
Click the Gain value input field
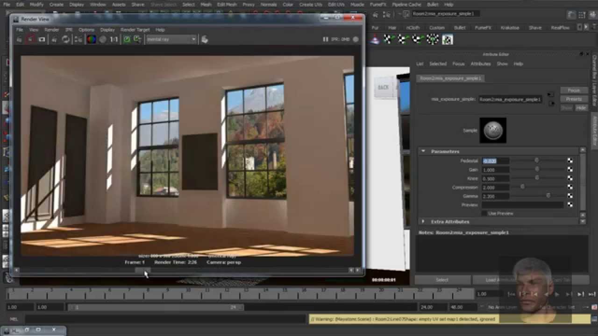coord(495,170)
